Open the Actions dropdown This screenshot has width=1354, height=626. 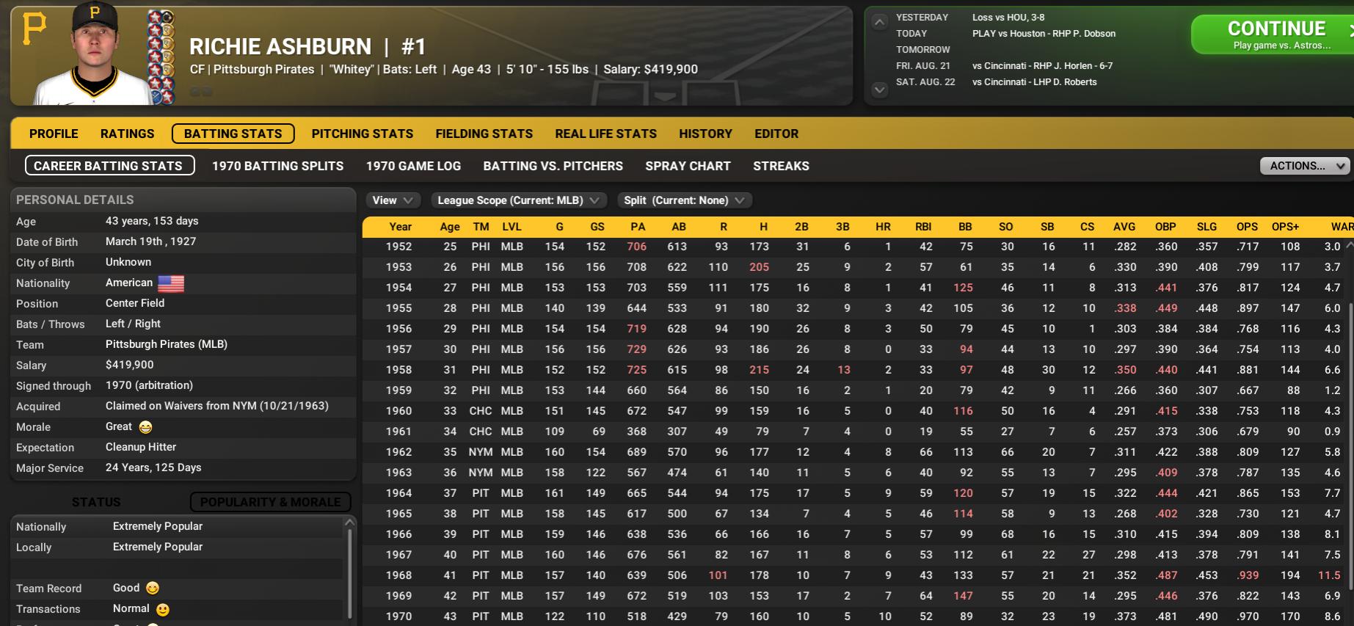(1305, 166)
